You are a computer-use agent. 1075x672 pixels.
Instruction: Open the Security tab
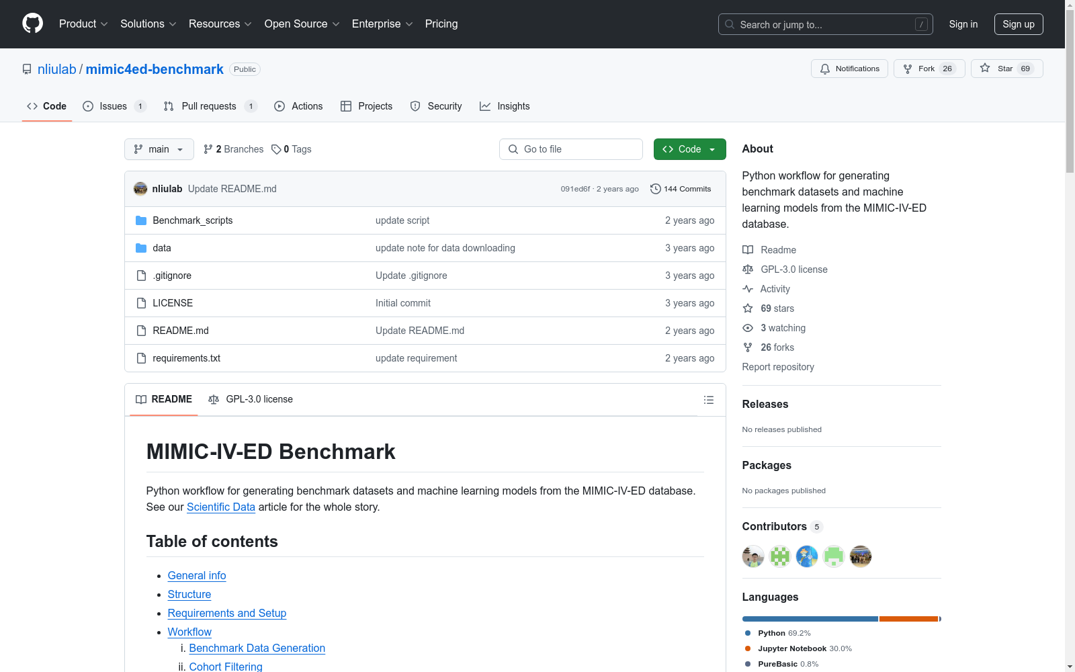pyautogui.click(x=436, y=106)
